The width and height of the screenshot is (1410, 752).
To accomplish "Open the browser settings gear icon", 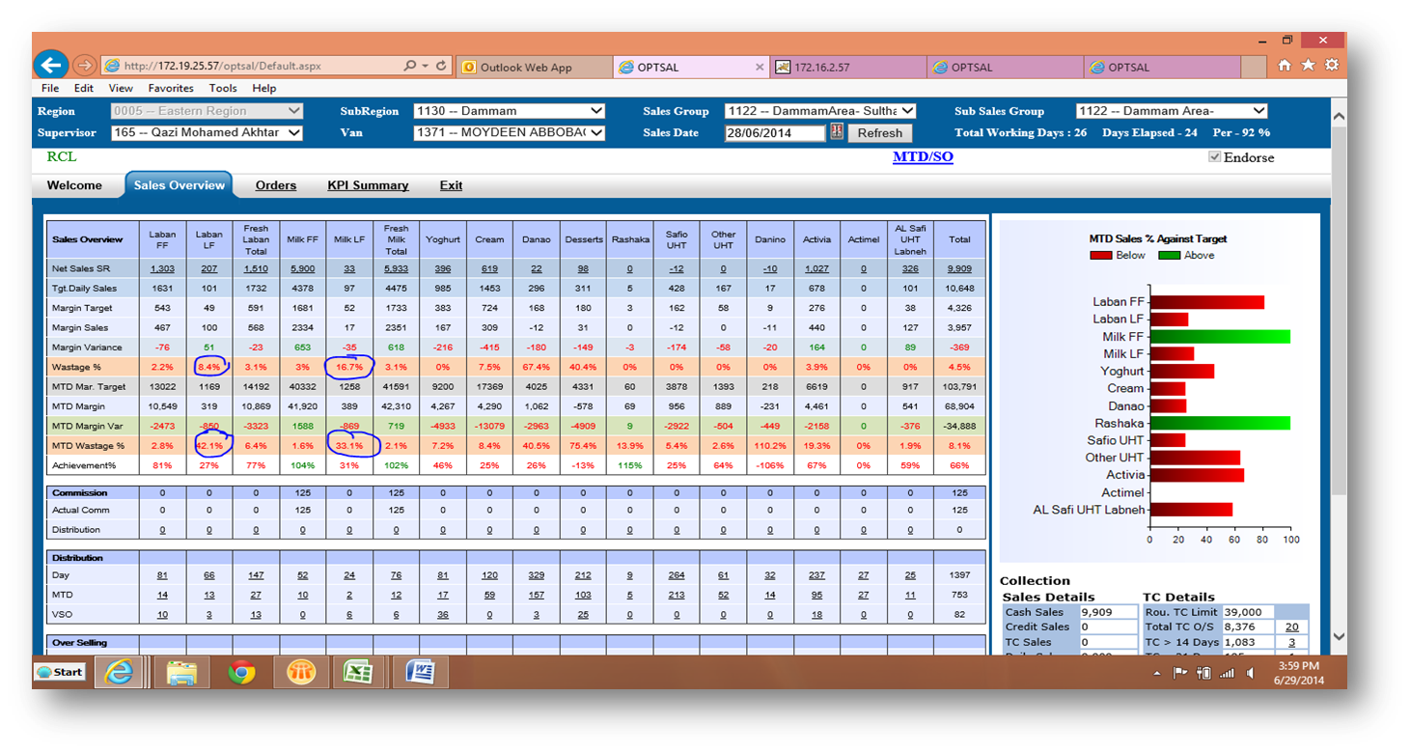I will point(1332,66).
